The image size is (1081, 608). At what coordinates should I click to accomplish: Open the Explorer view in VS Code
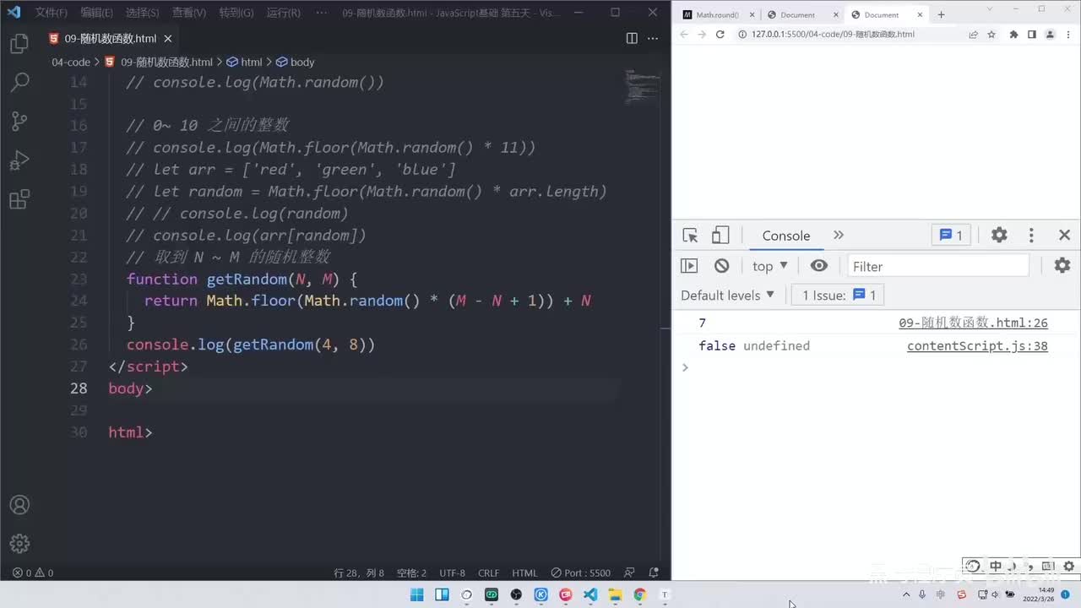click(19, 45)
